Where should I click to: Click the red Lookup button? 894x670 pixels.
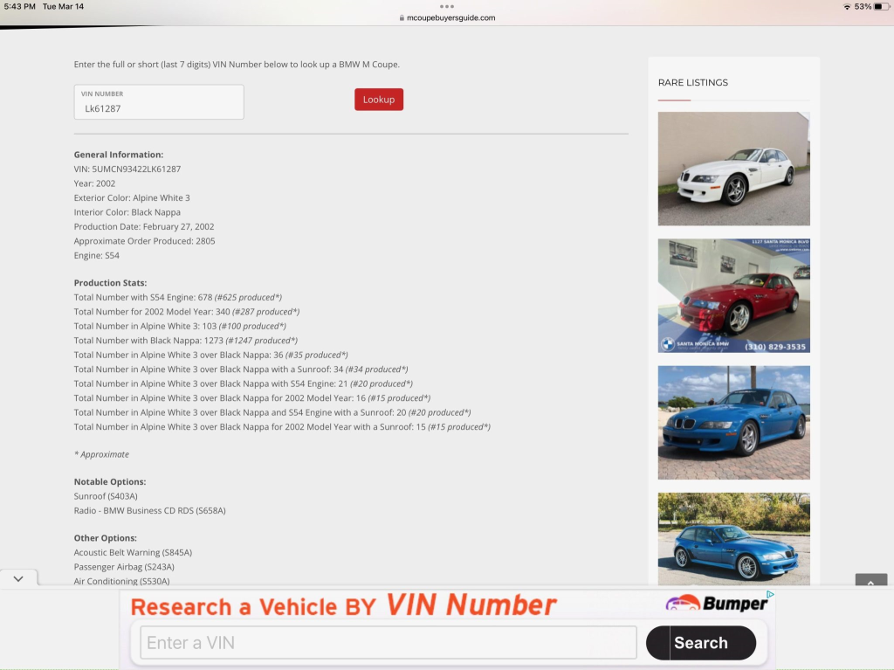pyautogui.click(x=379, y=100)
